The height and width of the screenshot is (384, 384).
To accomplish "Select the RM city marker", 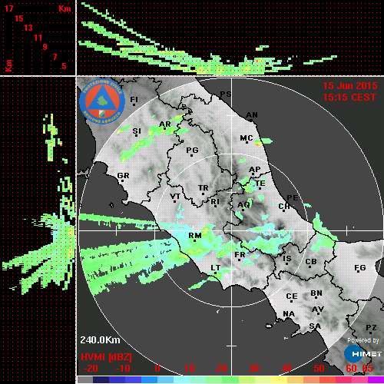I will click(x=195, y=240).
